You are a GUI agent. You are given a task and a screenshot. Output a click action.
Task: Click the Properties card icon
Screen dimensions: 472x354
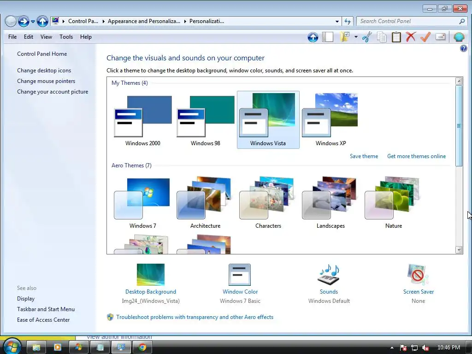coord(440,37)
